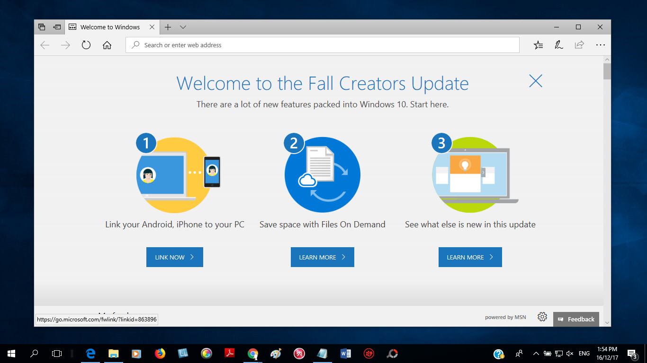The height and width of the screenshot is (363, 647).
Task: Open the battery status tray icon
Action: [547, 353]
